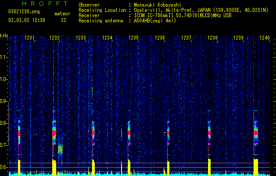Click the kHz axis unit label

click(4, 36)
